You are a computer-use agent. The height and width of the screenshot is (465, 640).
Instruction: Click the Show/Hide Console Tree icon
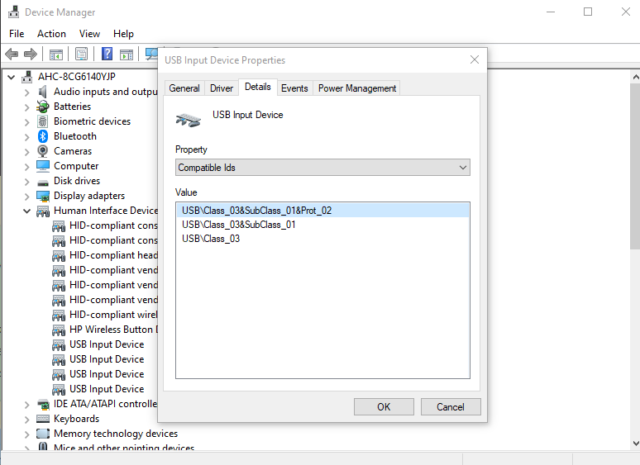(x=56, y=55)
